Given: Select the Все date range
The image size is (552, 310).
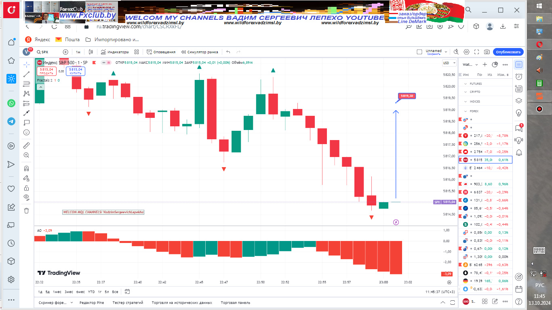Looking at the screenshot, I should (115, 291).
